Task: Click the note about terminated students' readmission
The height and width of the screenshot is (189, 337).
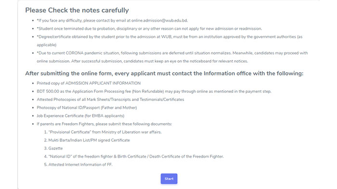Action: (149, 28)
